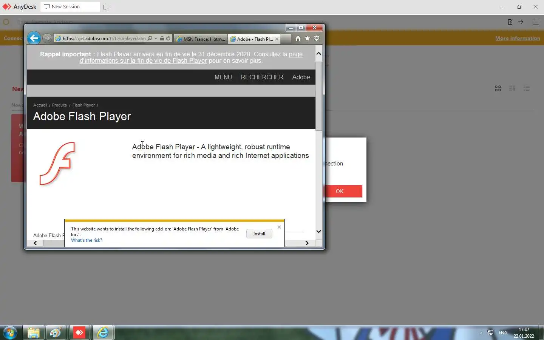The image size is (544, 340).
Task: Maximize the remote Internet Explorer window
Action: tap(301, 28)
